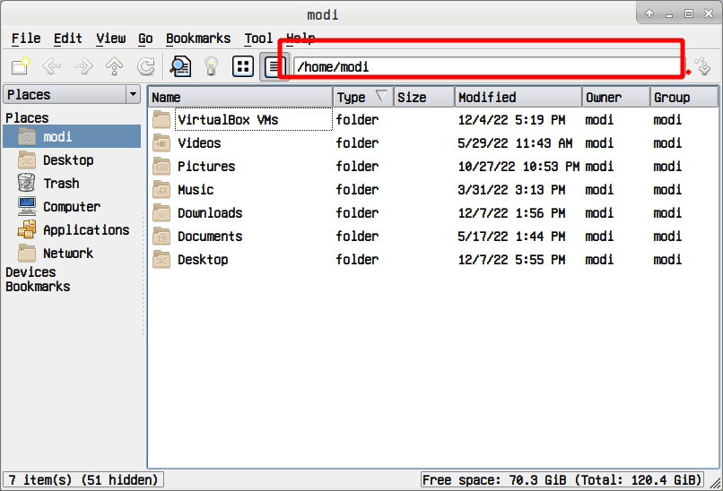Open the file search magnifier icon
The width and height of the screenshot is (723, 491).
(180, 66)
